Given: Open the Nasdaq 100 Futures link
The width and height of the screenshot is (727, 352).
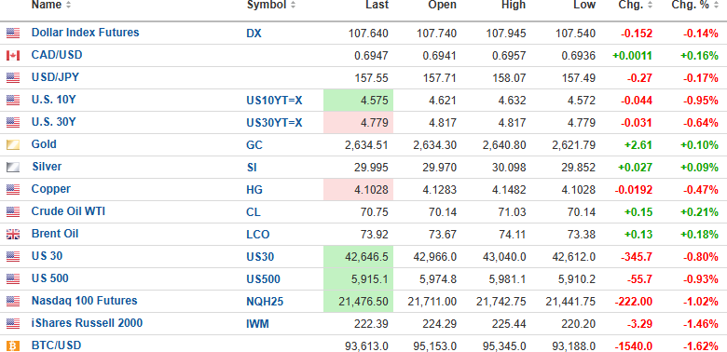Looking at the screenshot, I should click(x=85, y=301).
